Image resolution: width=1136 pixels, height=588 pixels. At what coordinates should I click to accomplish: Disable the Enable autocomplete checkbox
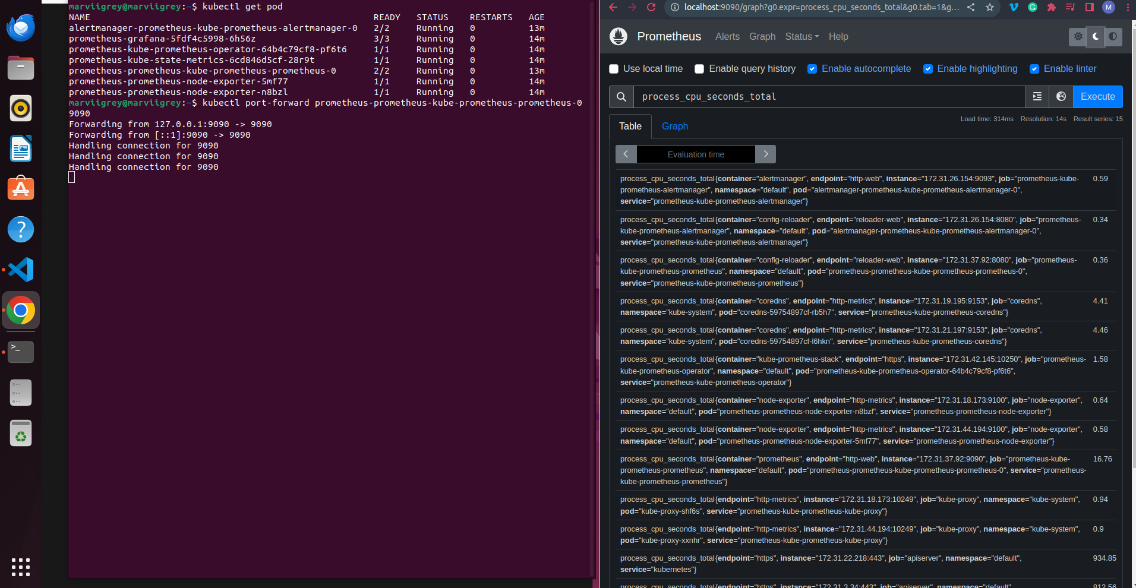812,69
